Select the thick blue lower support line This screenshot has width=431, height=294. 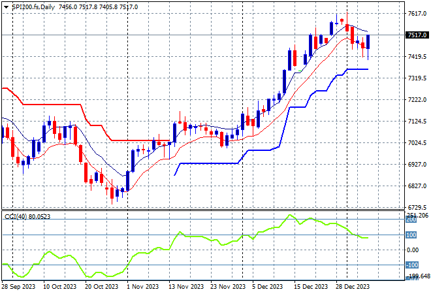(x=209, y=163)
